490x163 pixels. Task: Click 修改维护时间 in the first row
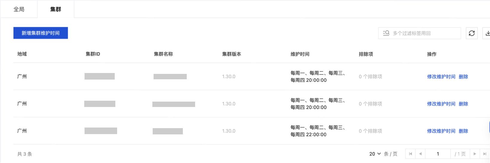click(441, 77)
